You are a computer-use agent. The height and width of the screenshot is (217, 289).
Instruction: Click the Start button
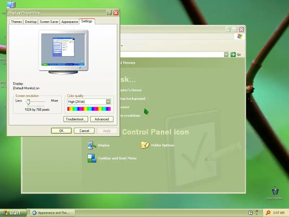[13, 213]
